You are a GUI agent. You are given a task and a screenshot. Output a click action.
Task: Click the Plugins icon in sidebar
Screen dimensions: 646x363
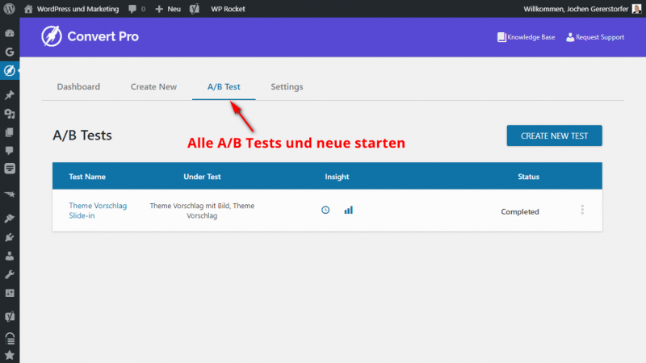pyautogui.click(x=10, y=237)
